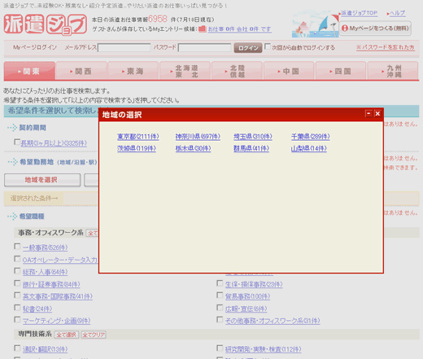Focus the パスワード input field
The image size is (423, 359).
tap(204, 48)
